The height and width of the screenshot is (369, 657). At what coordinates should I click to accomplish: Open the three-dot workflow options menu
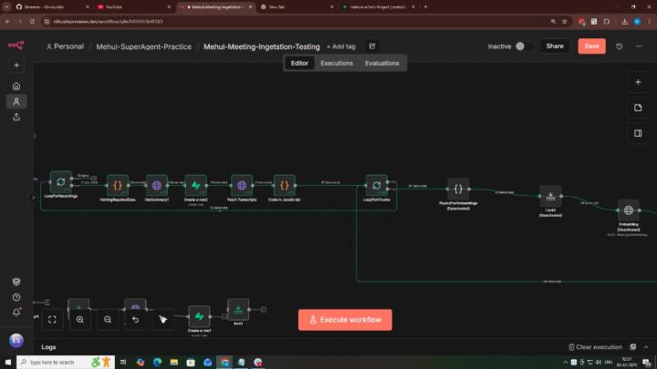(639, 46)
